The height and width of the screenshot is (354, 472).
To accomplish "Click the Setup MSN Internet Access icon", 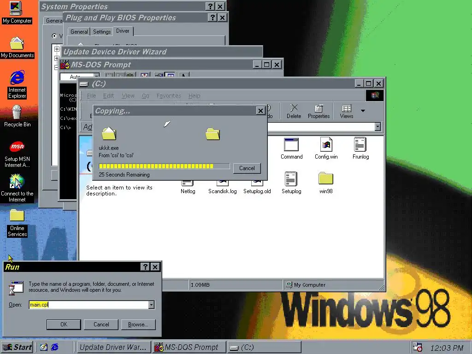I will [x=17, y=154].
